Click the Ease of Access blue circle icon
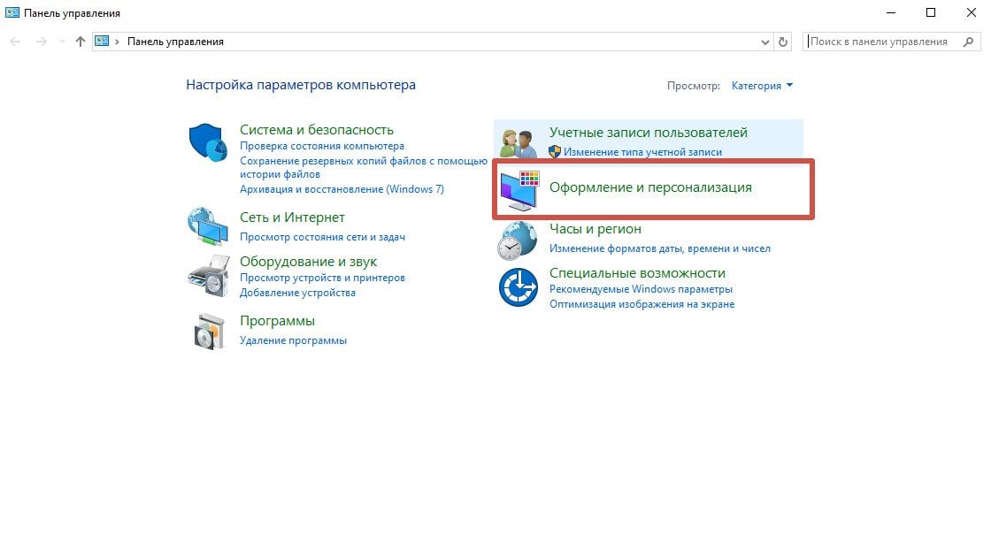The image size is (991, 557). (x=519, y=287)
